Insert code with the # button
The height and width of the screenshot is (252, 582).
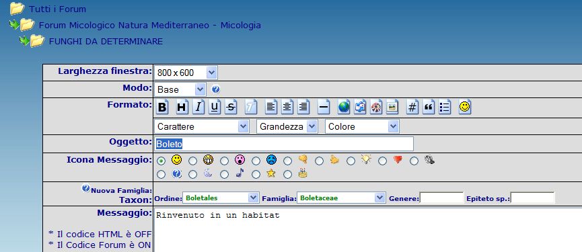pos(412,108)
